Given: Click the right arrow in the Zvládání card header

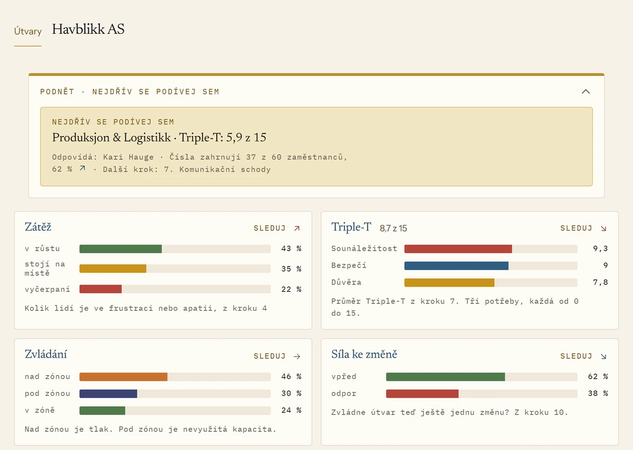Looking at the screenshot, I should tap(297, 356).
